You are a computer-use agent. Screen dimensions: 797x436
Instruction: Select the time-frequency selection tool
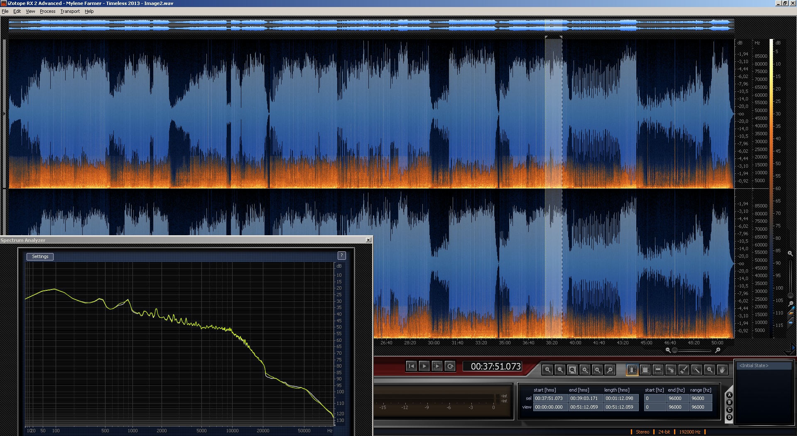(x=645, y=370)
